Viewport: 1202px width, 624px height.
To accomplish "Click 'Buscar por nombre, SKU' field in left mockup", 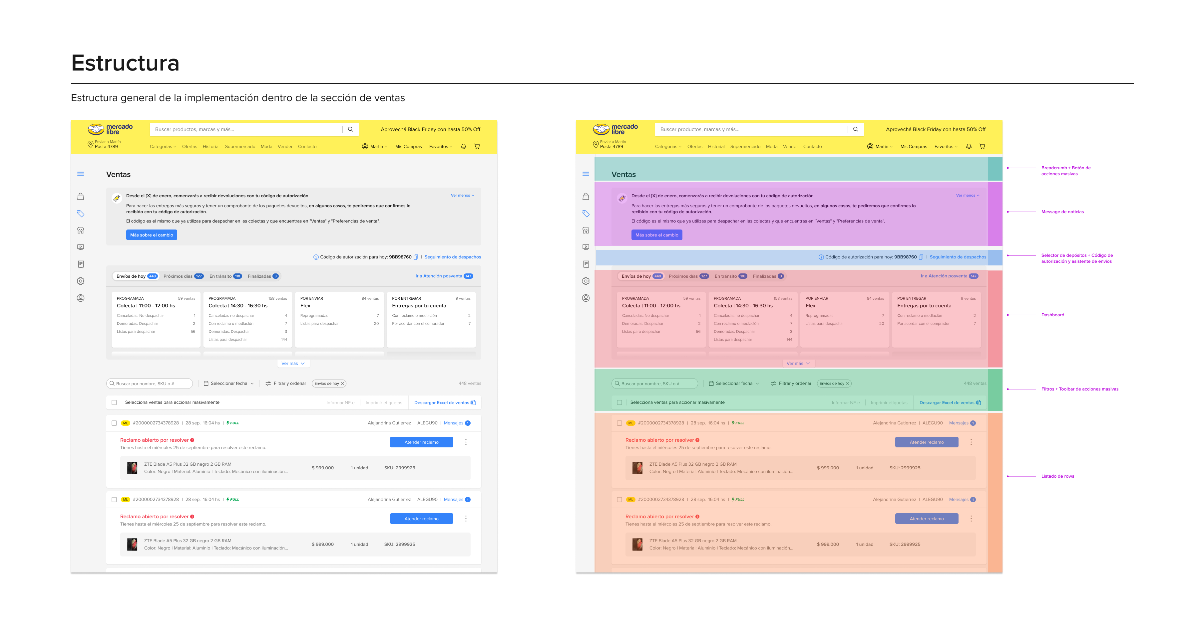I will pyautogui.click(x=149, y=384).
